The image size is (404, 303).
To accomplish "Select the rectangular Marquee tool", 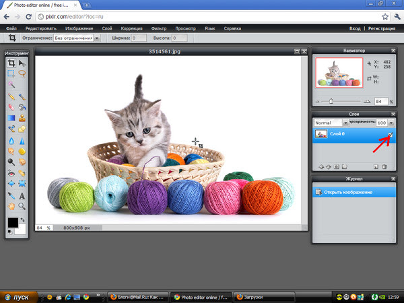I will tap(11, 73).
